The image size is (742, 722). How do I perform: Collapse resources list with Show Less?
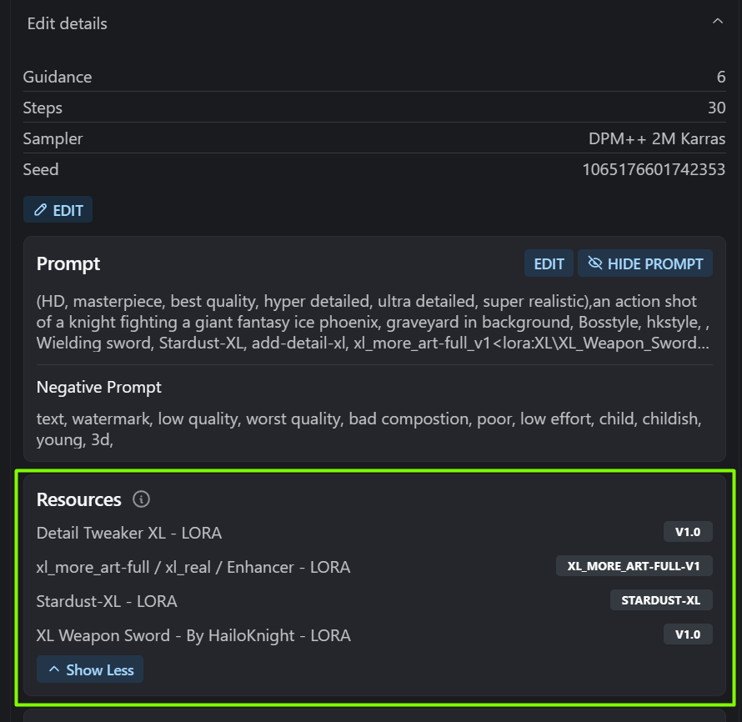click(90, 669)
